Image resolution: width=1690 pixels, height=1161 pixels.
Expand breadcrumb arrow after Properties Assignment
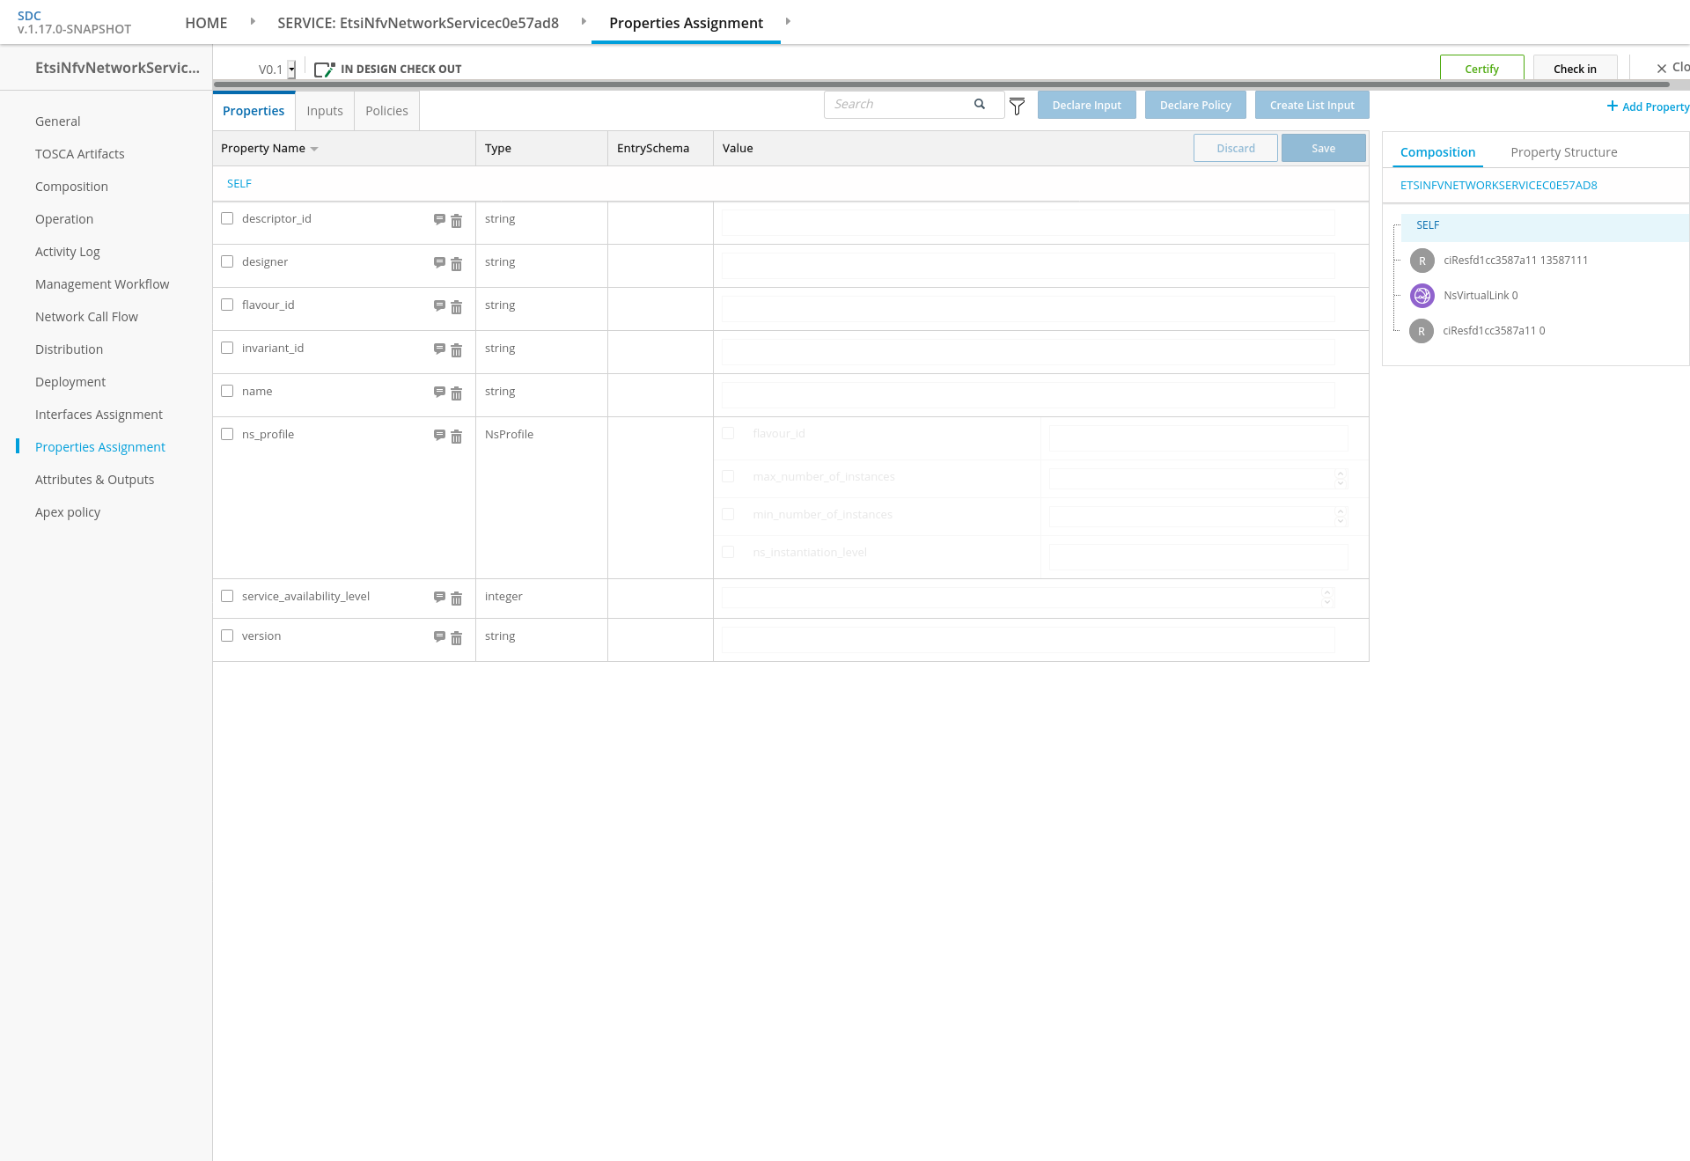point(788,21)
